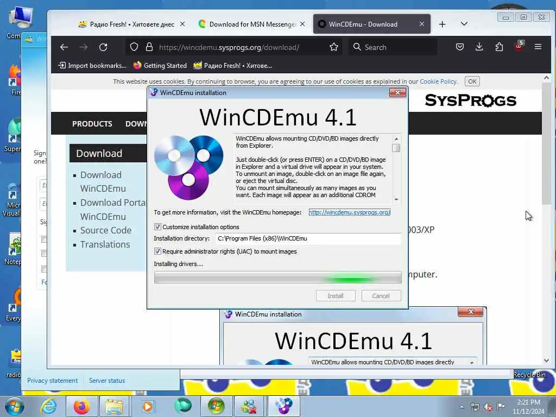The image size is (556, 417).
Task: Open Firefox extensions puzzle icon
Action: click(x=499, y=47)
